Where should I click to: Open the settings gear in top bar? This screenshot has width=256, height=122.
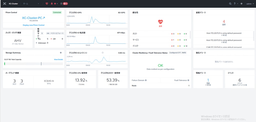tap(241, 4)
